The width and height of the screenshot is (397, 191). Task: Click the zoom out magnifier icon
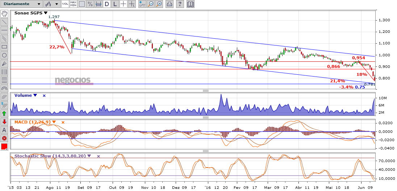tap(151, 4)
